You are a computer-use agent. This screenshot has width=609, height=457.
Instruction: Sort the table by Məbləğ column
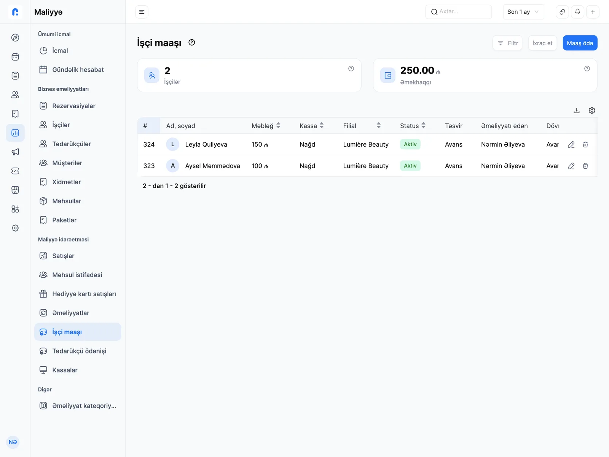(278, 126)
